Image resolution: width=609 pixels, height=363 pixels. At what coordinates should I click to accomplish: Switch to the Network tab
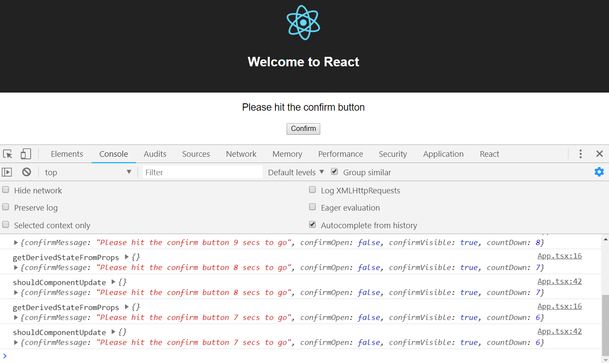point(241,154)
